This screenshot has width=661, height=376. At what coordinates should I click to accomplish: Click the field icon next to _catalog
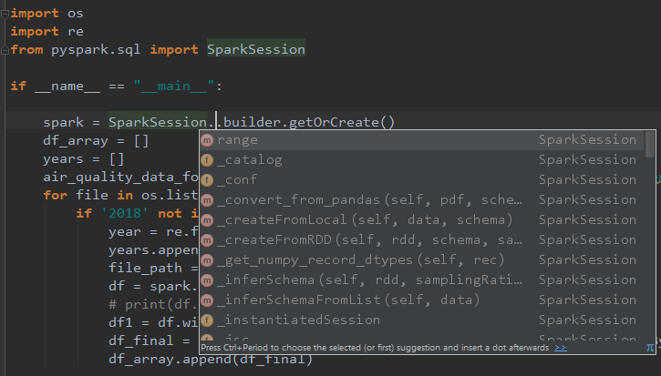(x=207, y=160)
